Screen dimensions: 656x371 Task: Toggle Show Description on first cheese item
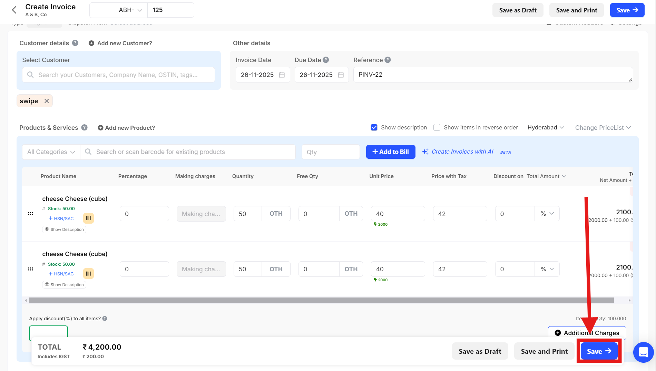pyautogui.click(x=64, y=230)
